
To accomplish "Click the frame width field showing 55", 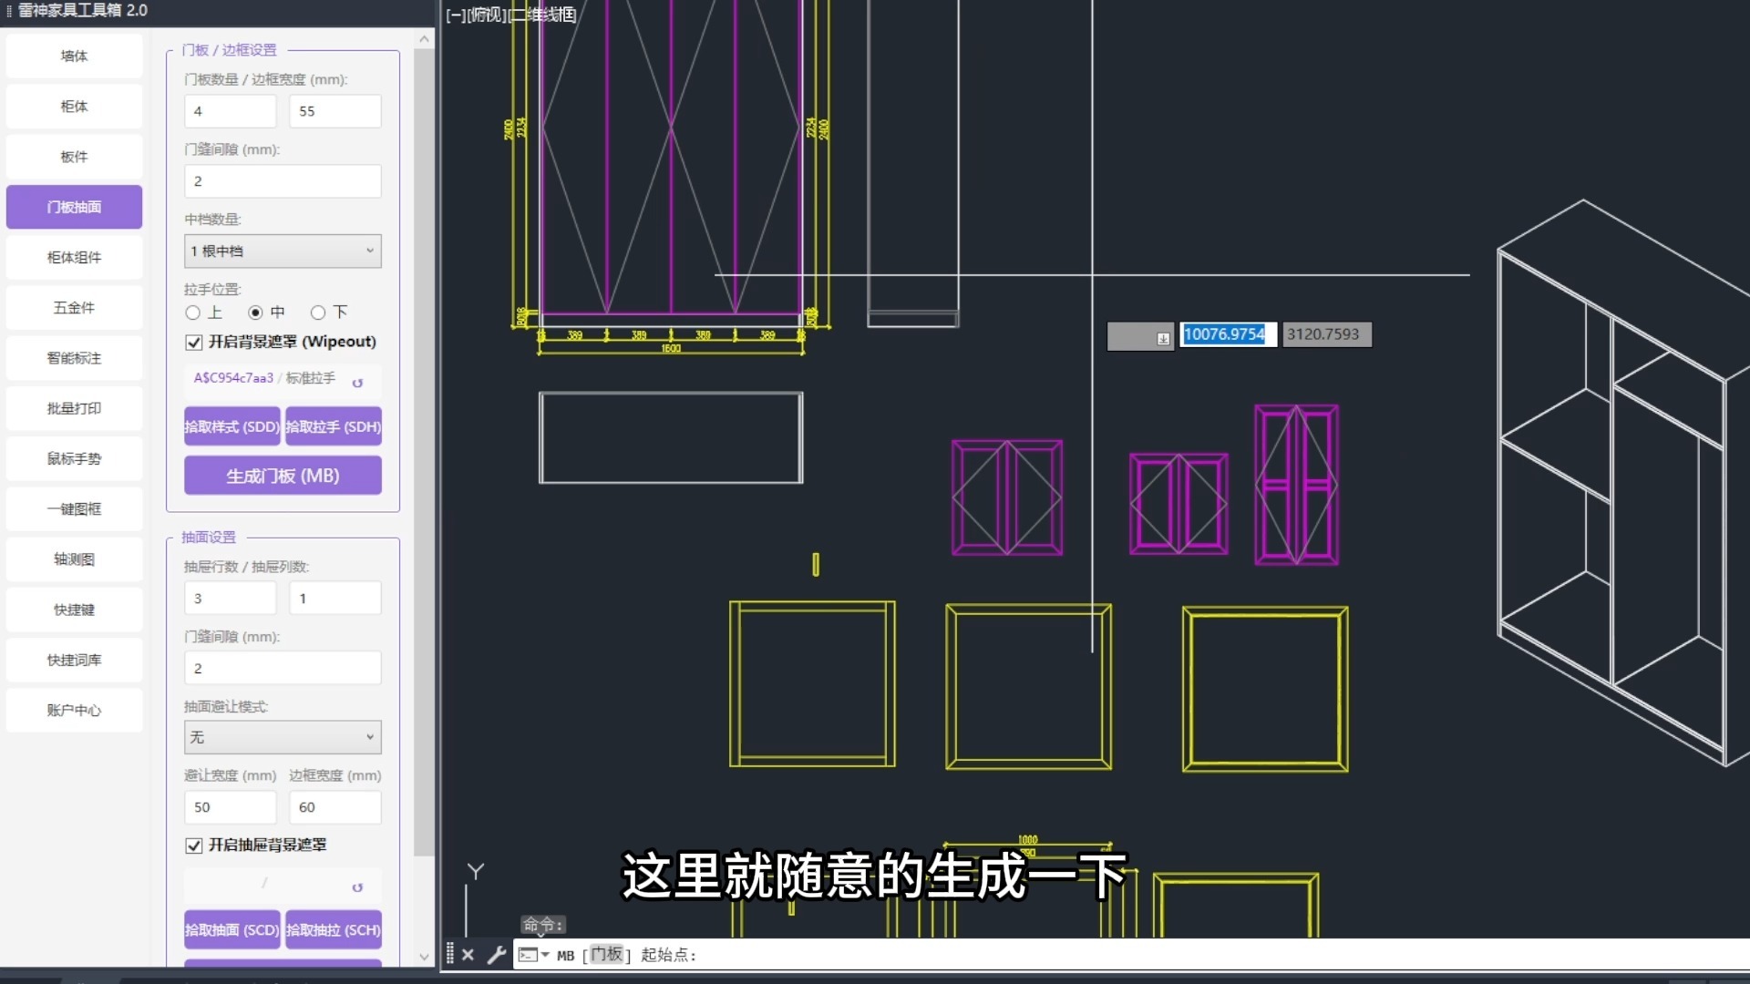I will click(335, 111).
